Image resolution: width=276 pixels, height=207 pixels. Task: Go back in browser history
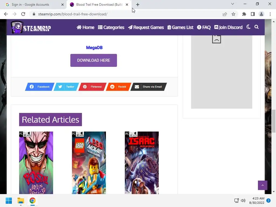tap(6, 14)
